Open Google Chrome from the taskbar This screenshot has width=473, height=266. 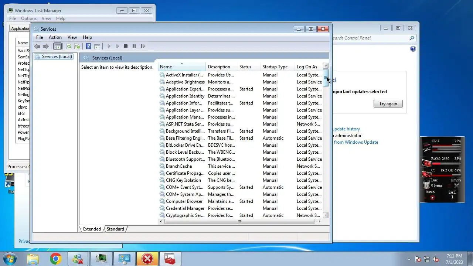click(x=55, y=259)
